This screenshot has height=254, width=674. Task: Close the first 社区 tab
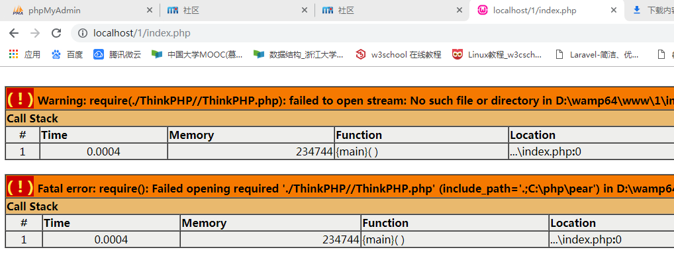pyautogui.click(x=305, y=11)
